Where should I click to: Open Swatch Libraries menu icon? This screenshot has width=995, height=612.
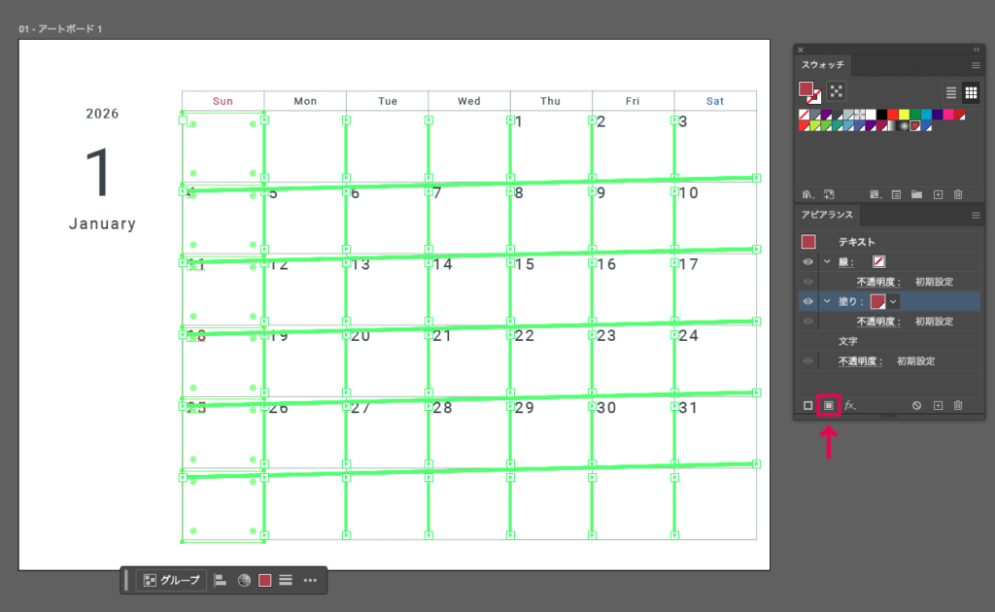click(807, 194)
